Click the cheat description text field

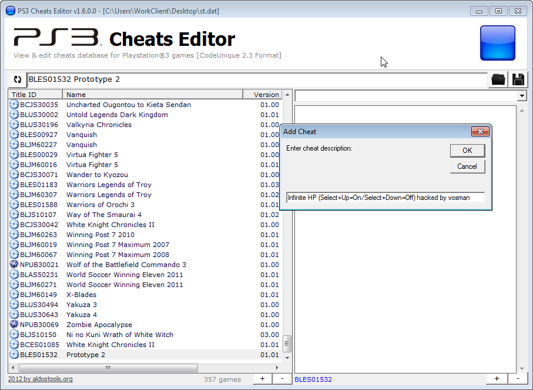[385, 198]
